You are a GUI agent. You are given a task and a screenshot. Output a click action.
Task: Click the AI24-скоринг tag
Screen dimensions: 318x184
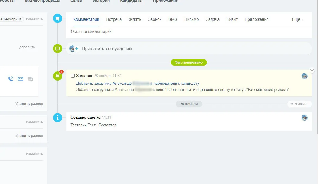tap(11, 19)
